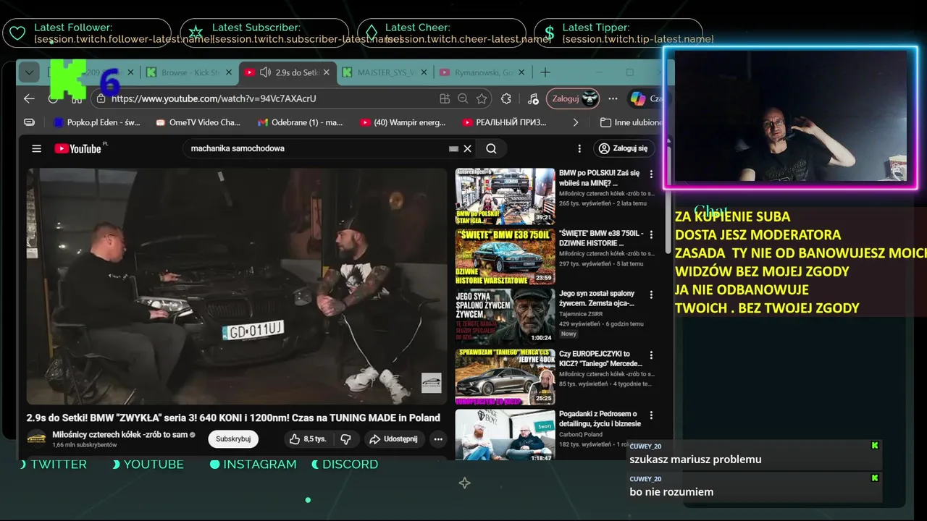
Task: Click the 'Zaloguj się' sign-in button
Action: [624, 148]
